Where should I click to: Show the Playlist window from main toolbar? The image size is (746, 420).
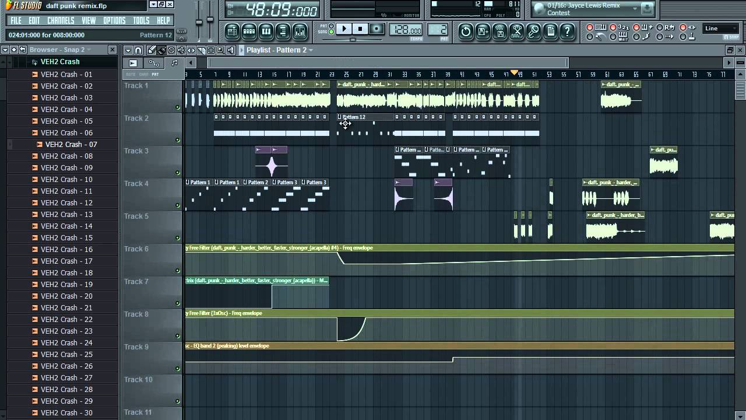click(x=232, y=31)
